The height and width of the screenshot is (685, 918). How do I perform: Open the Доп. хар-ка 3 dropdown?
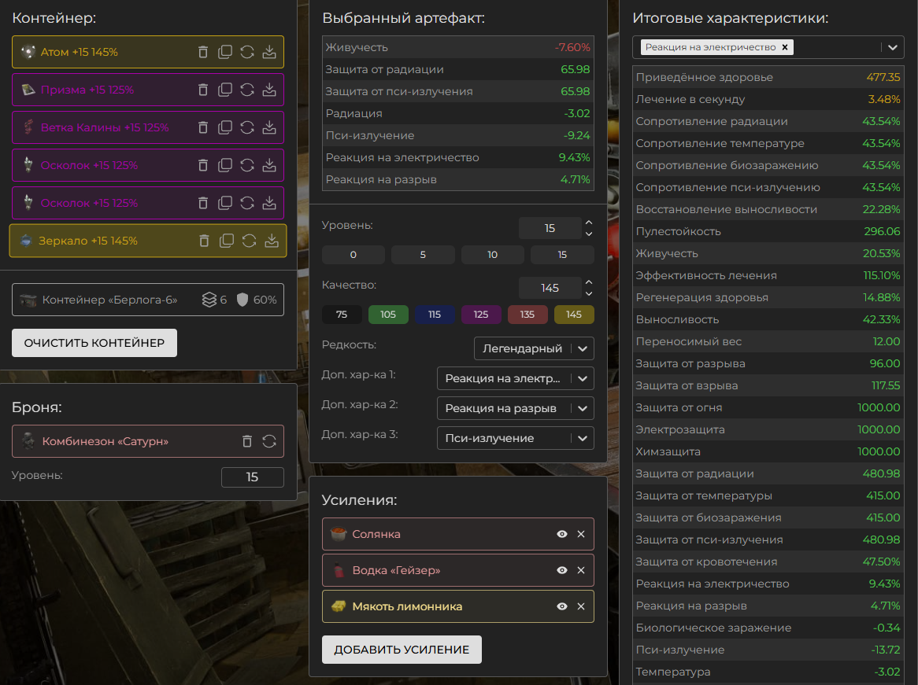pos(515,438)
